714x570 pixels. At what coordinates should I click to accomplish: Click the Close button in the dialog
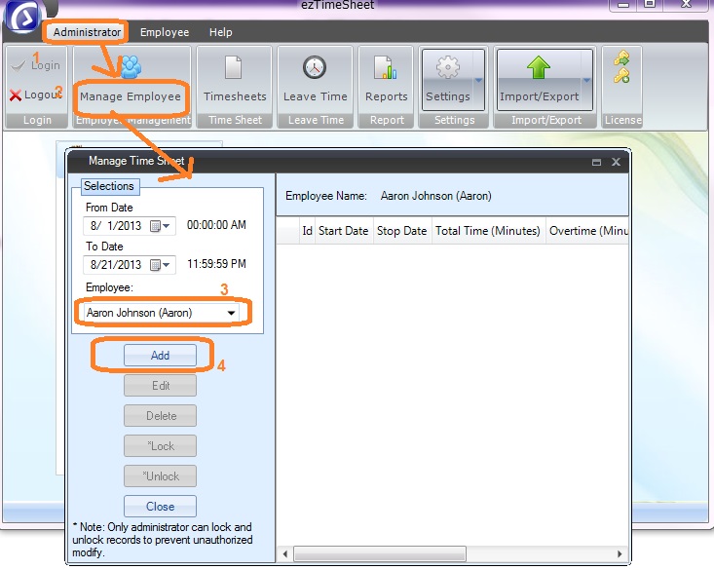(x=160, y=507)
